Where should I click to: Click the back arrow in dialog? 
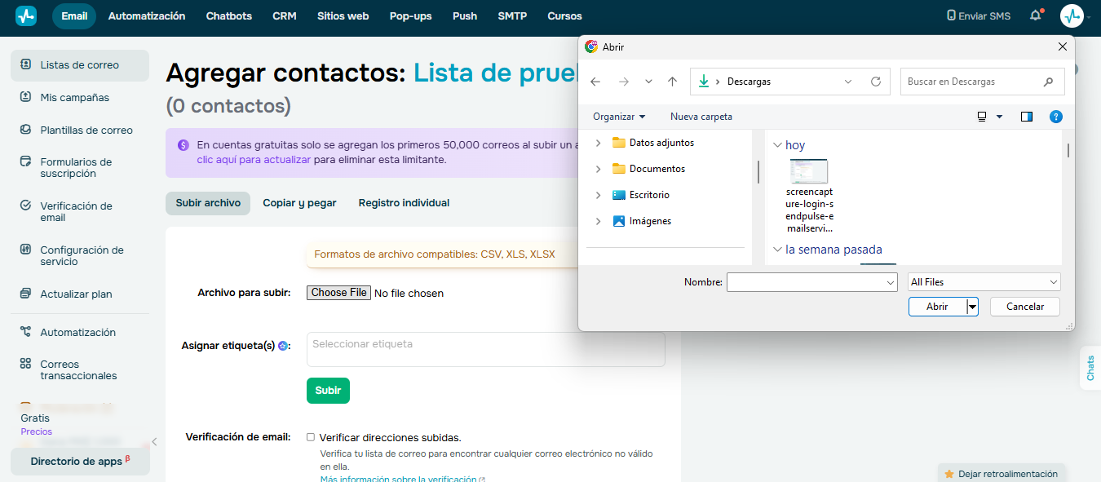point(595,82)
